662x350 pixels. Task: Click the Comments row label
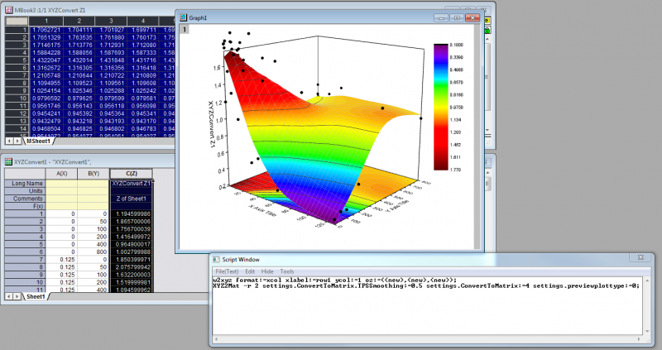coord(25,199)
